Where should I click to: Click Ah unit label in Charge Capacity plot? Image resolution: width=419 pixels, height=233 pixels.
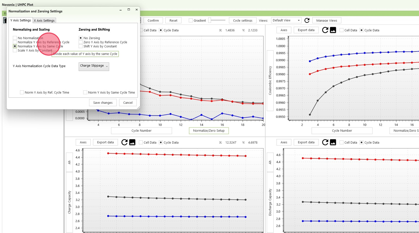pos(69,162)
